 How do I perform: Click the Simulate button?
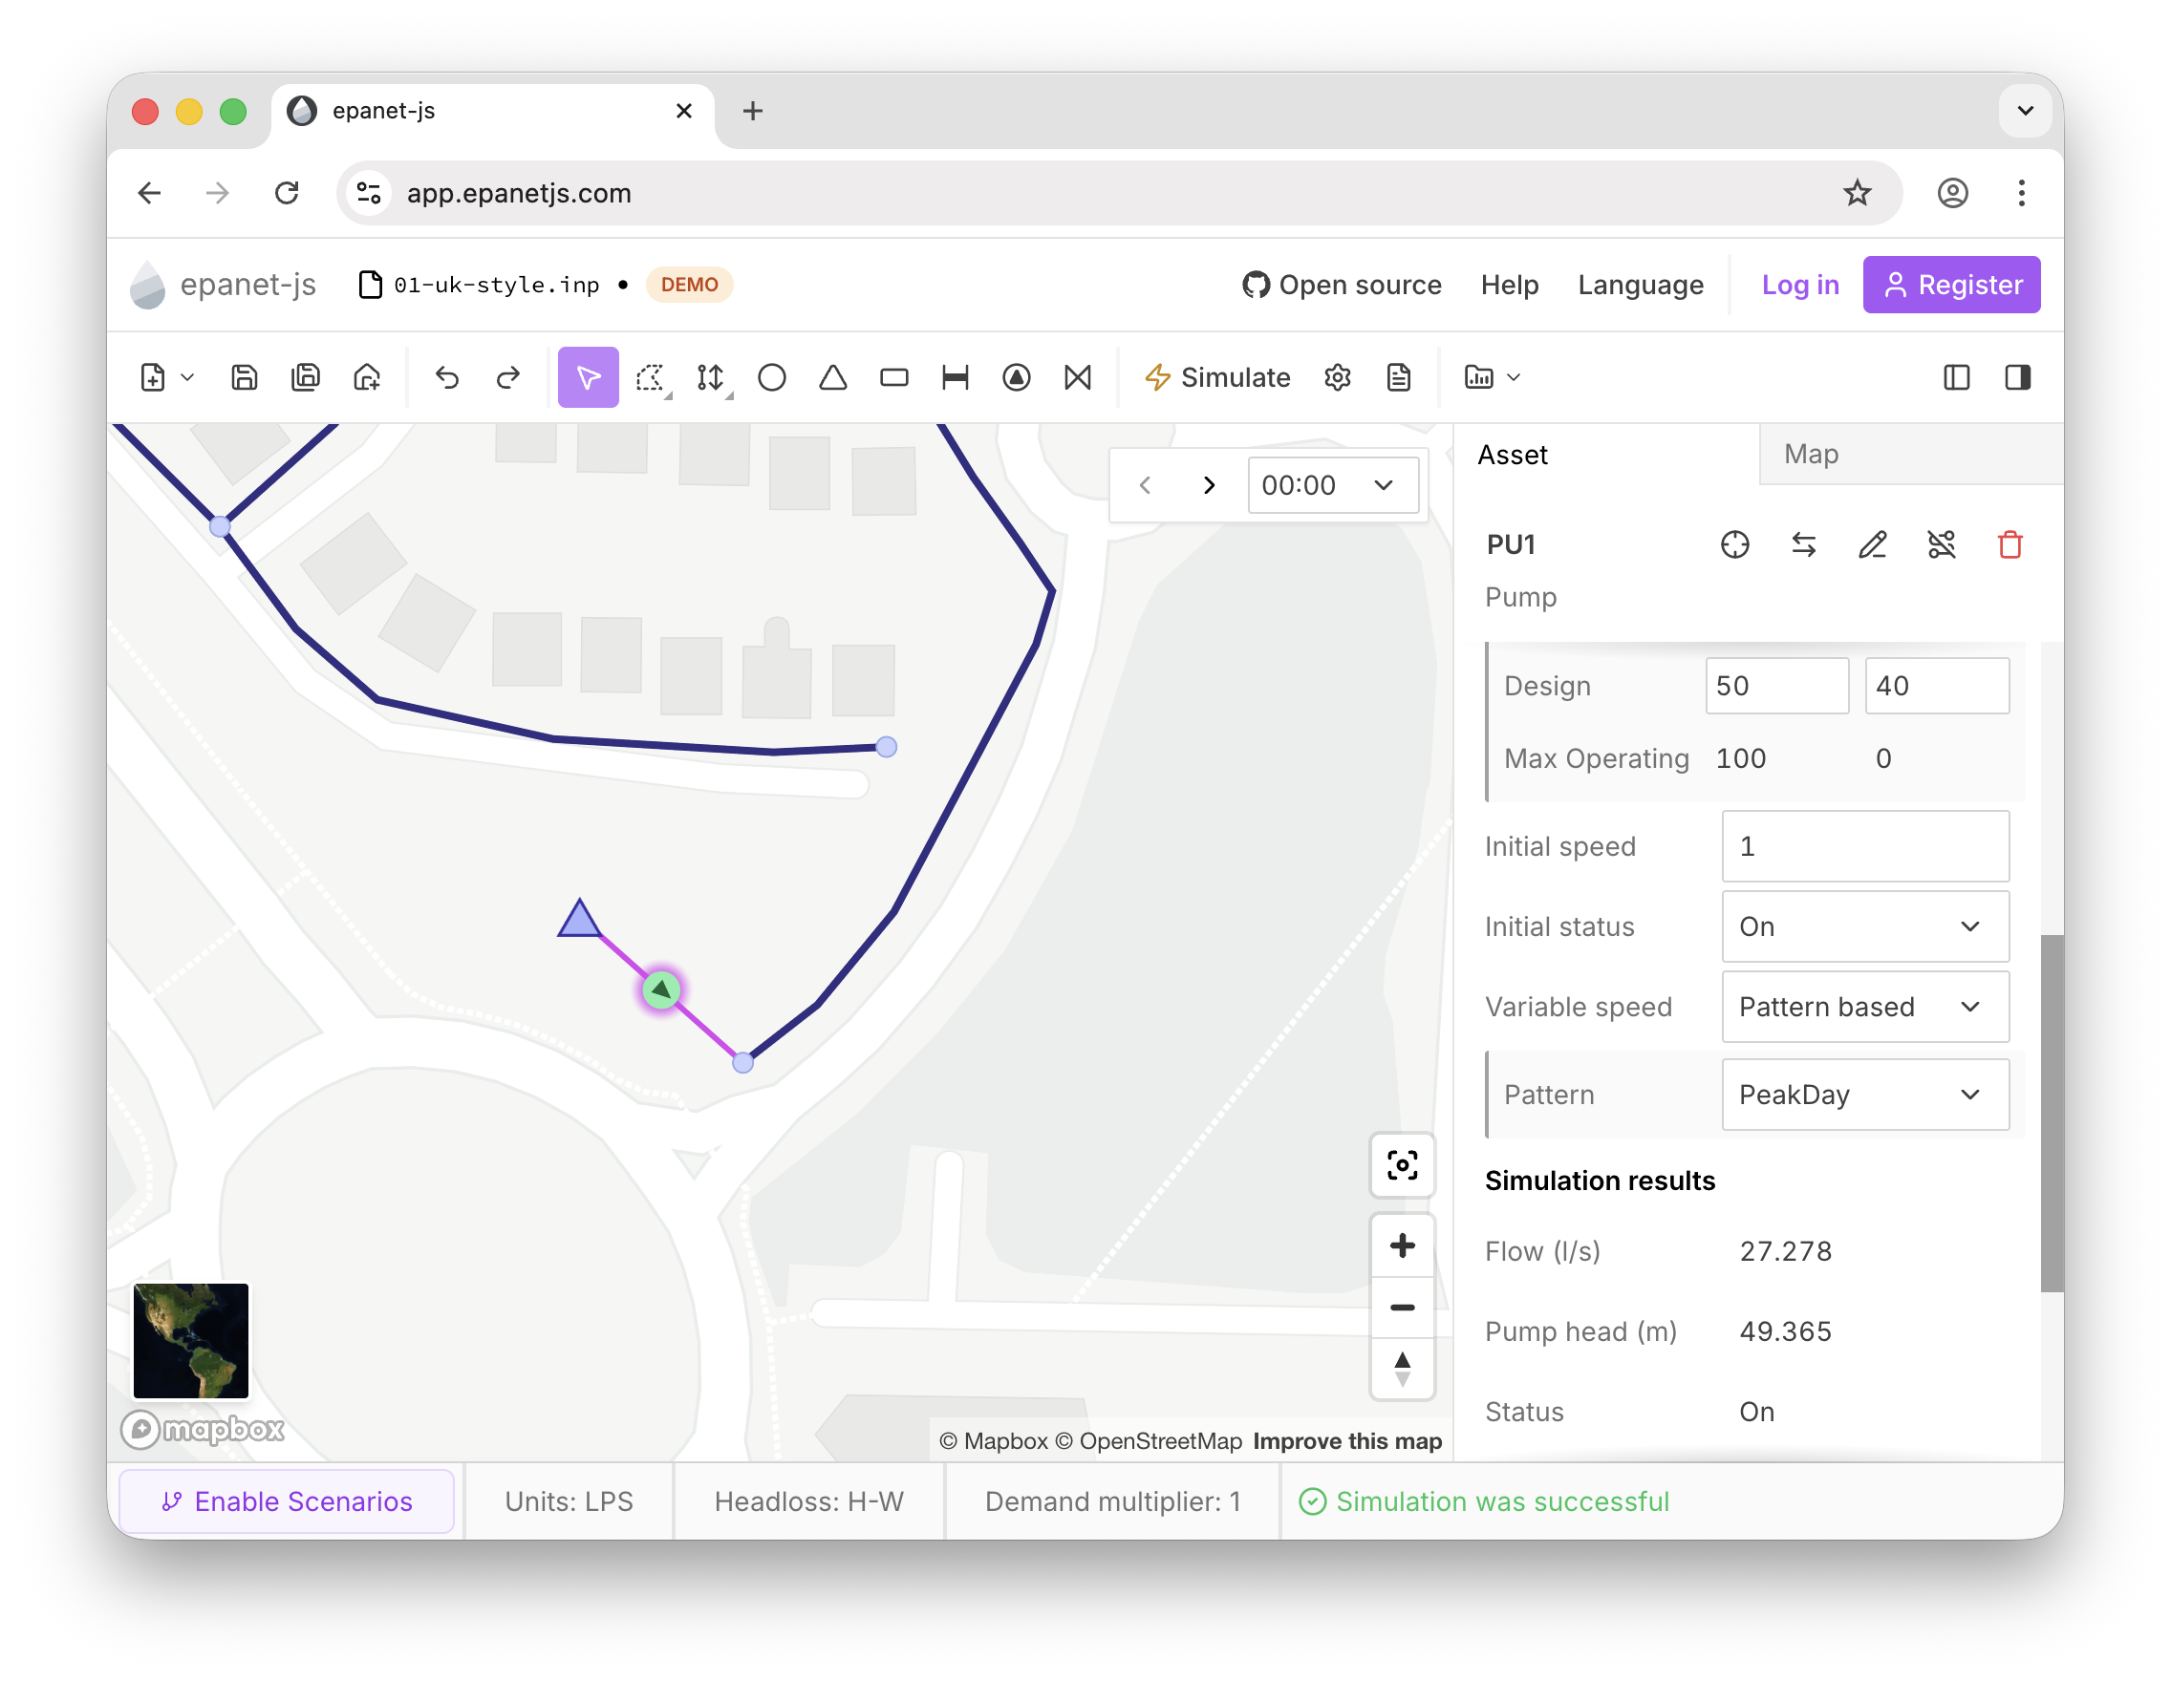(x=1216, y=377)
